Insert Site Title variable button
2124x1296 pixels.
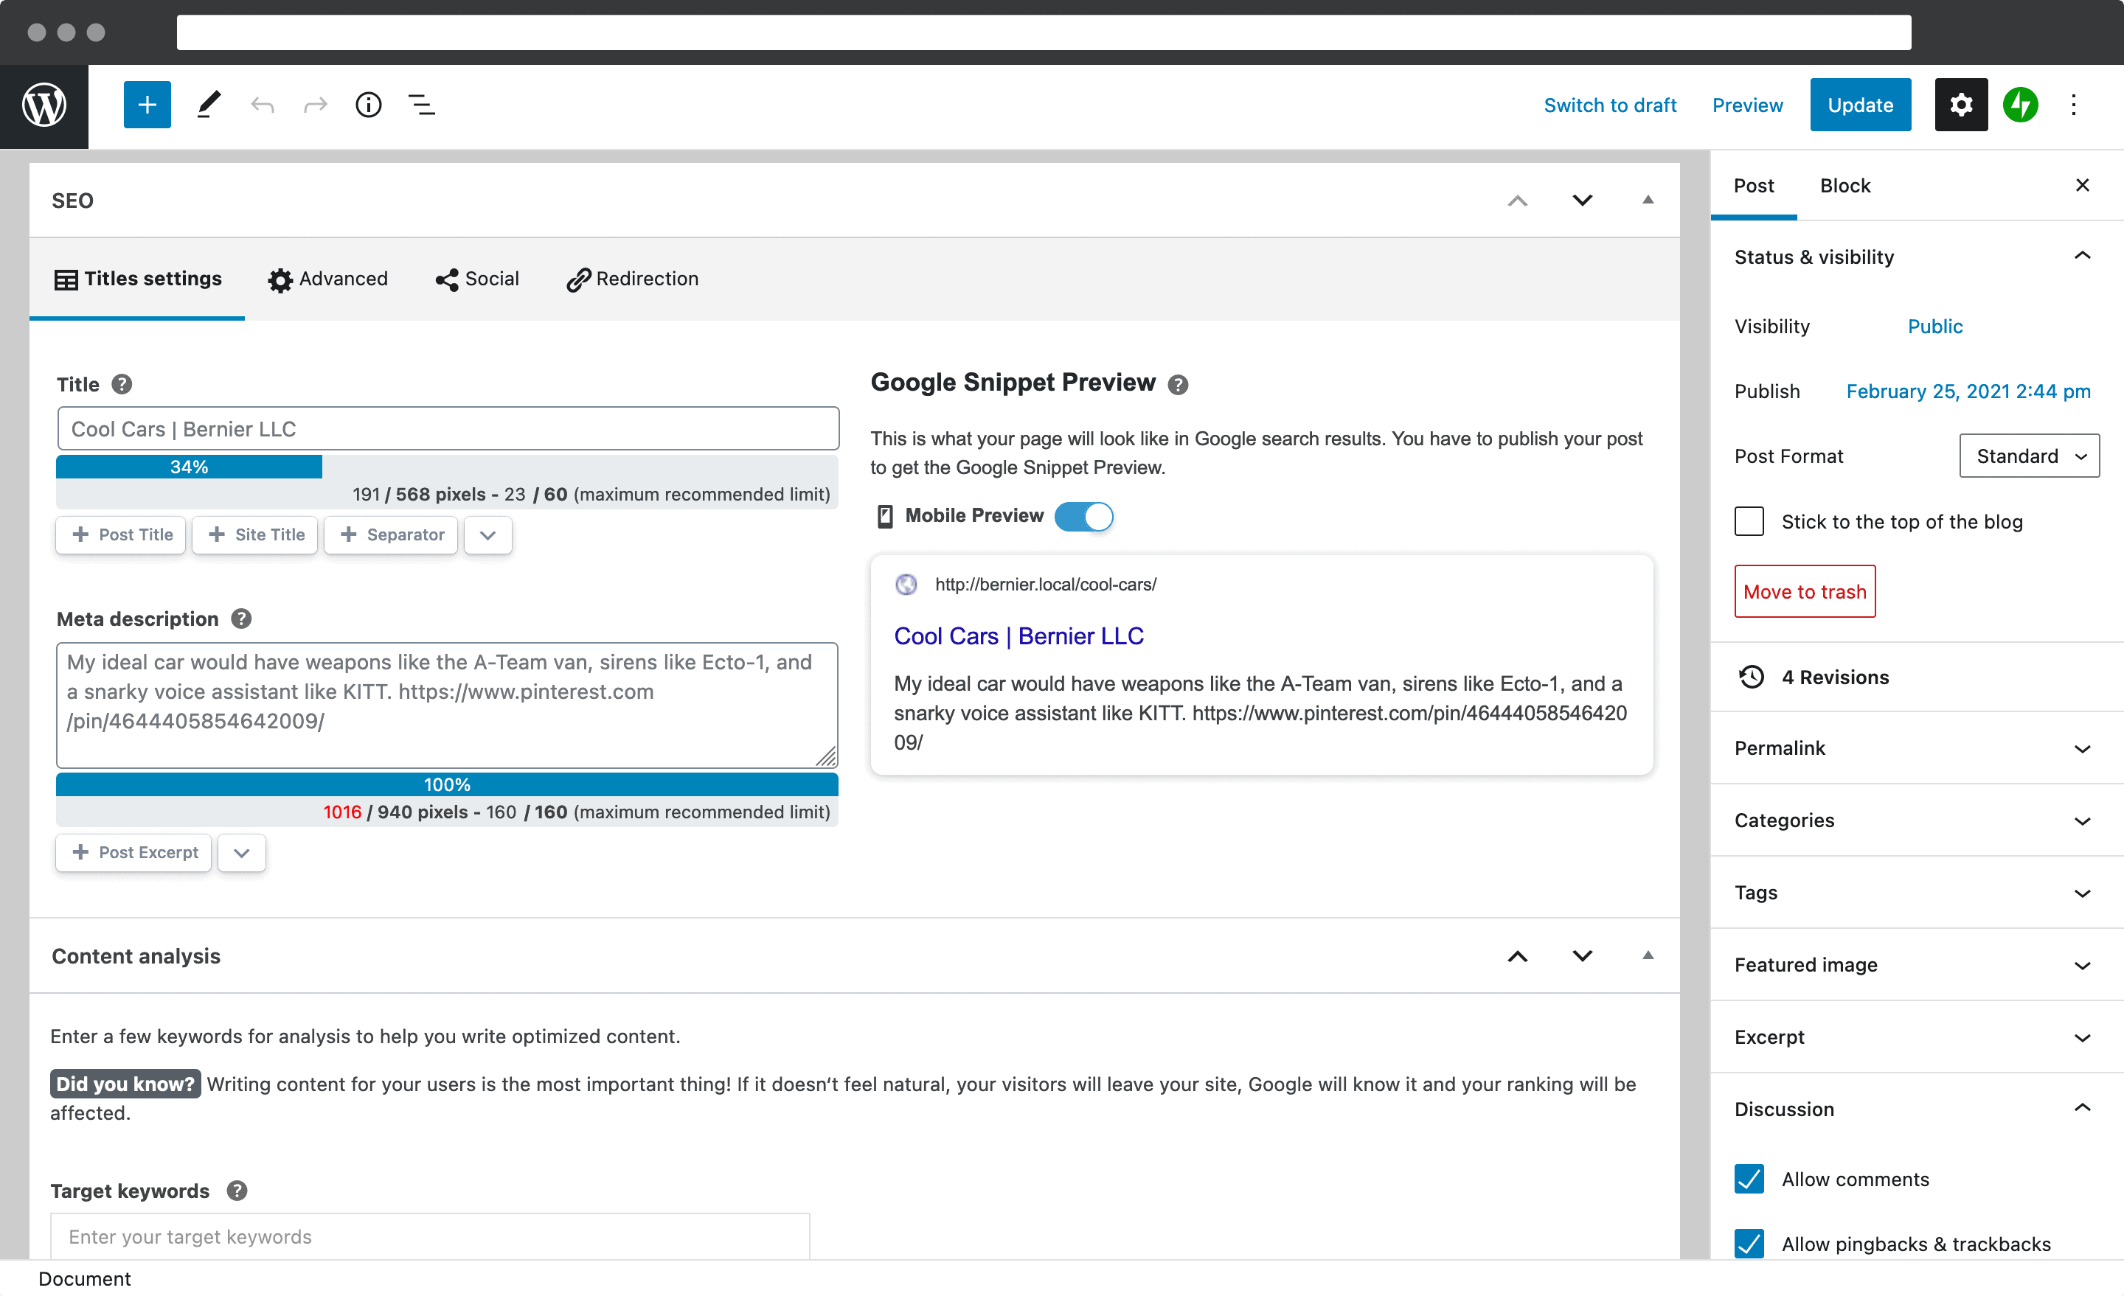255,534
